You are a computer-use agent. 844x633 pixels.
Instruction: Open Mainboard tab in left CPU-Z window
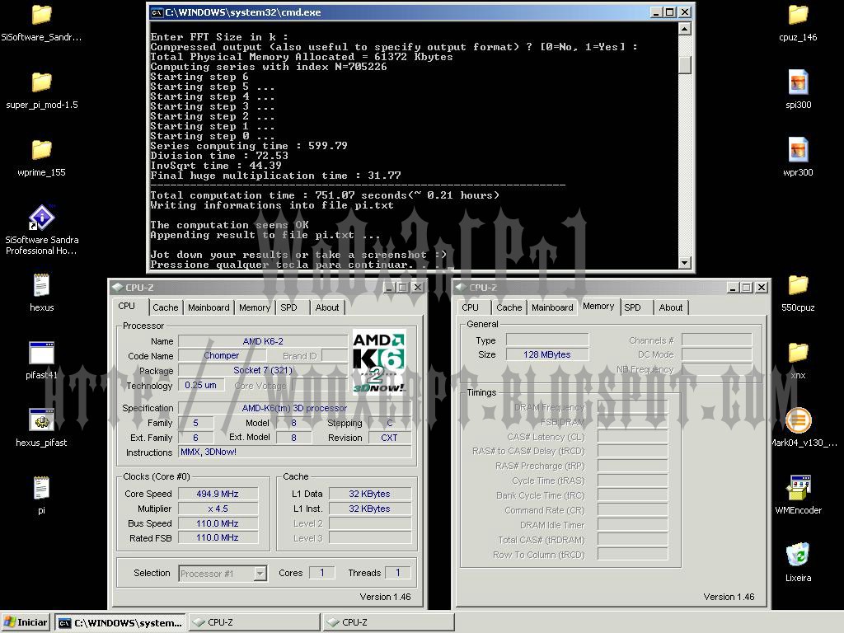click(209, 307)
